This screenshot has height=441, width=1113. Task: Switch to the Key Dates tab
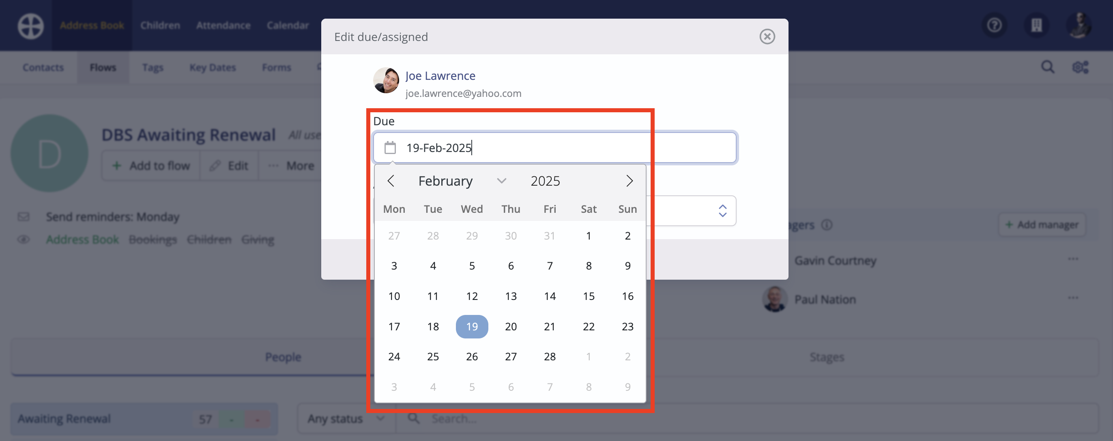pos(213,67)
